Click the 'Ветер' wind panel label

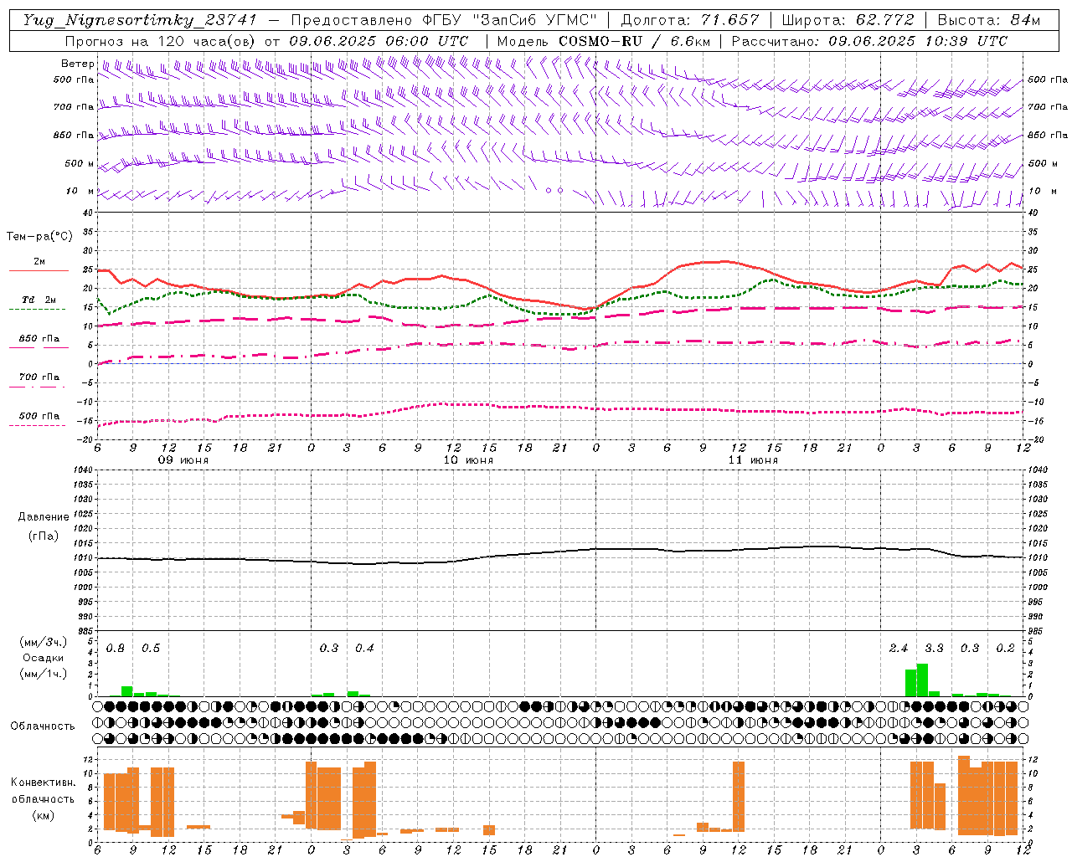77,64
